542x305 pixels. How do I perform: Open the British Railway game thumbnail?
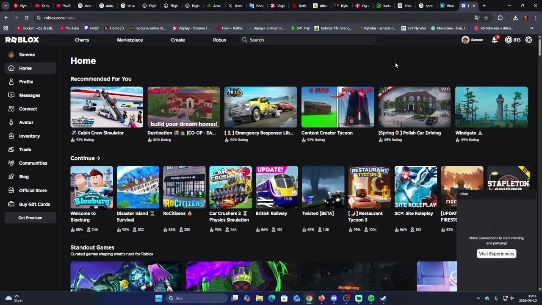[x=277, y=187]
